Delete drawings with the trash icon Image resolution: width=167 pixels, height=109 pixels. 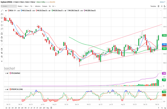tap(2, 49)
